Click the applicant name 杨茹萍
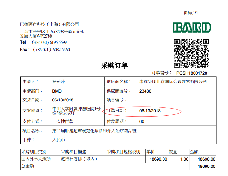The image size is (228, 176). coord(59,82)
